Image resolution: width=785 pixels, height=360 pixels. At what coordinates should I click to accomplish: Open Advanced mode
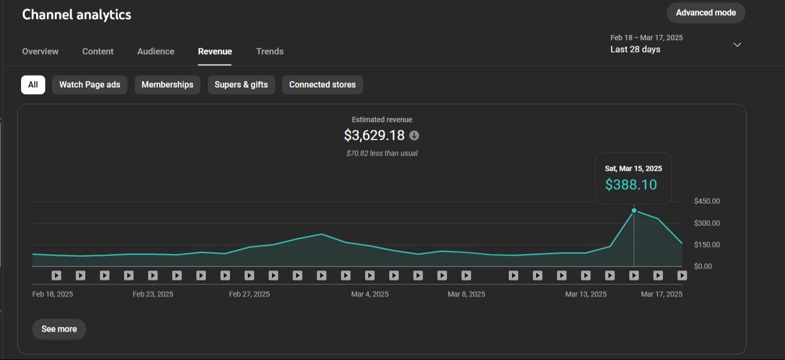pyautogui.click(x=706, y=13)
